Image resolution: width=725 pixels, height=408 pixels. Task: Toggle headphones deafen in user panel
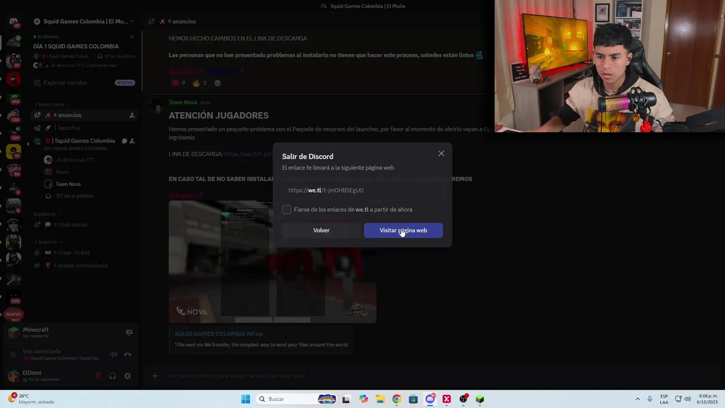(x=113, y=376)
